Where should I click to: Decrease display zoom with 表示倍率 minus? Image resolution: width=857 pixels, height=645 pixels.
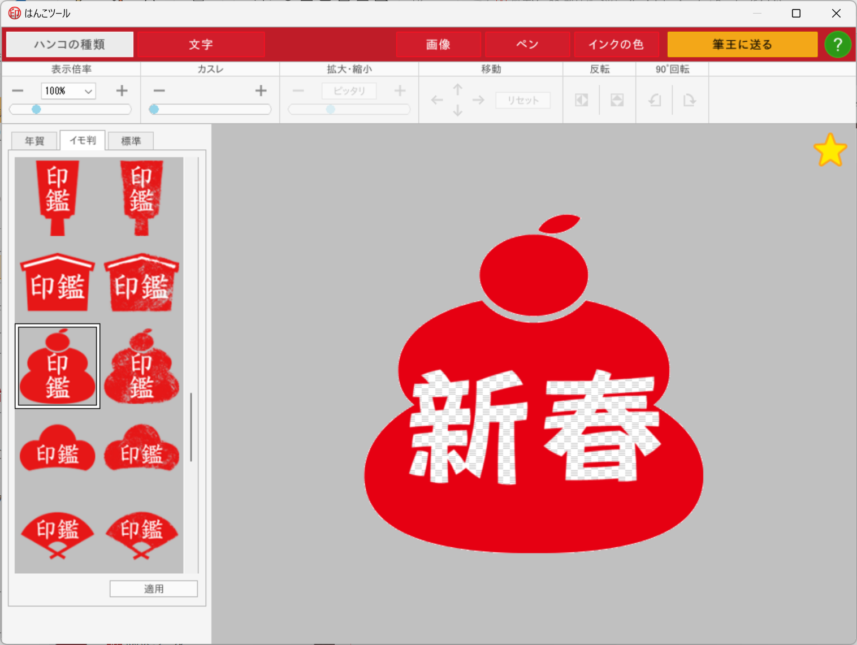[x=18, y=90]
